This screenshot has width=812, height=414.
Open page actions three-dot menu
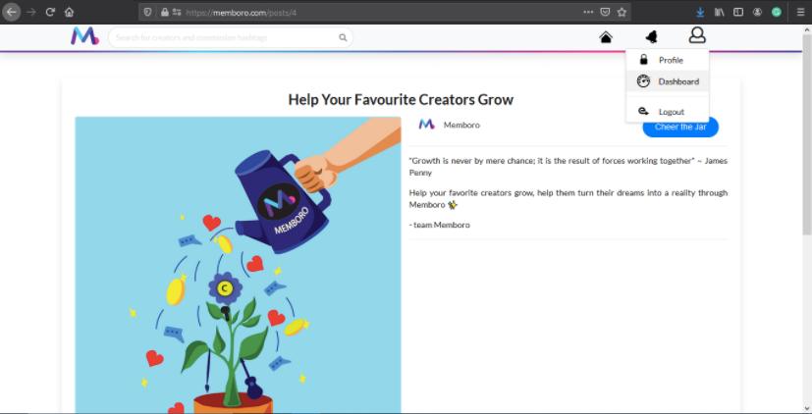pos(588,12)
